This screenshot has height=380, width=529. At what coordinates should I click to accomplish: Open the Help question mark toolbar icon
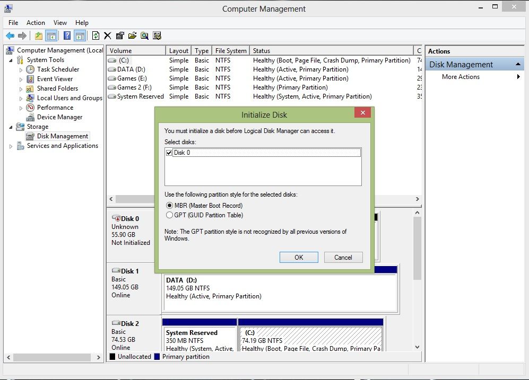click(67, 36)
